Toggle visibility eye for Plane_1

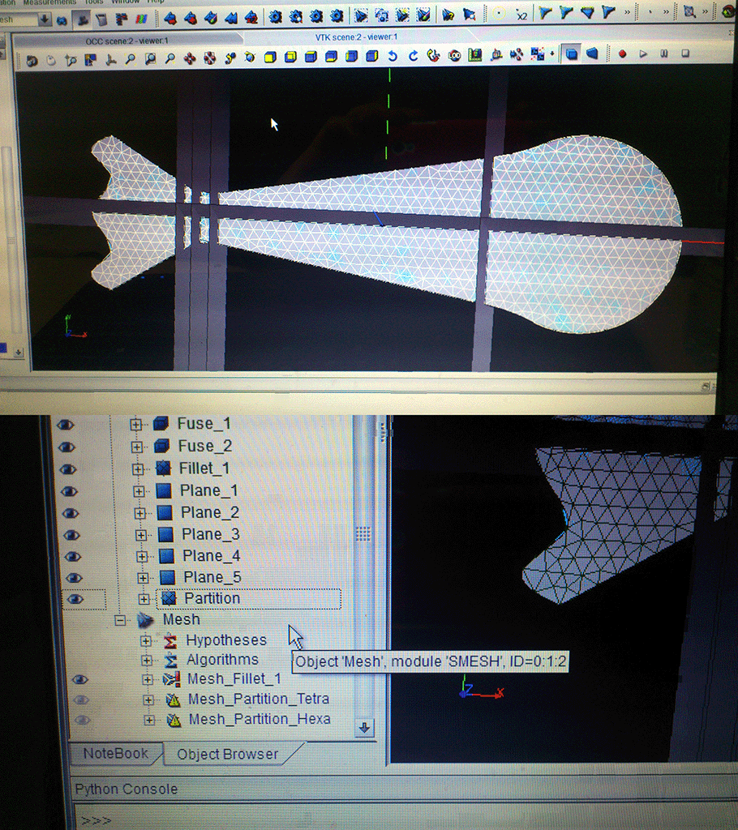69,492
